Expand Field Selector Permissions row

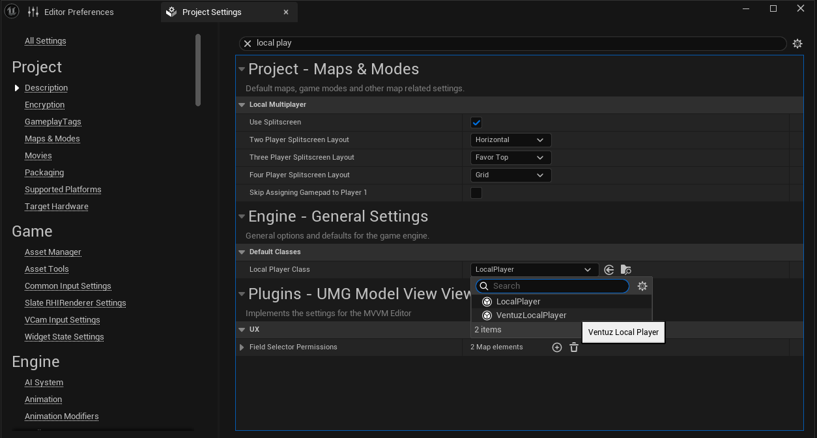pyautogui.click(x=242, y=347)
